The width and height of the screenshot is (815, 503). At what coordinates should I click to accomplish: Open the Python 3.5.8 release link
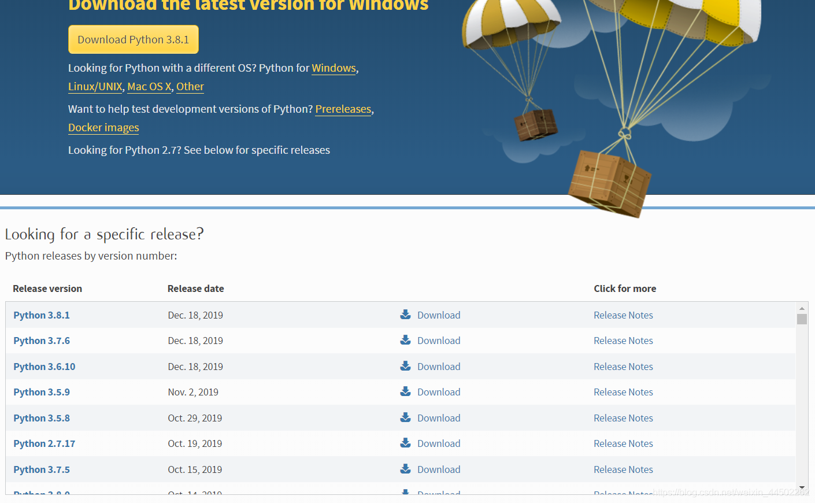(42, 418)
